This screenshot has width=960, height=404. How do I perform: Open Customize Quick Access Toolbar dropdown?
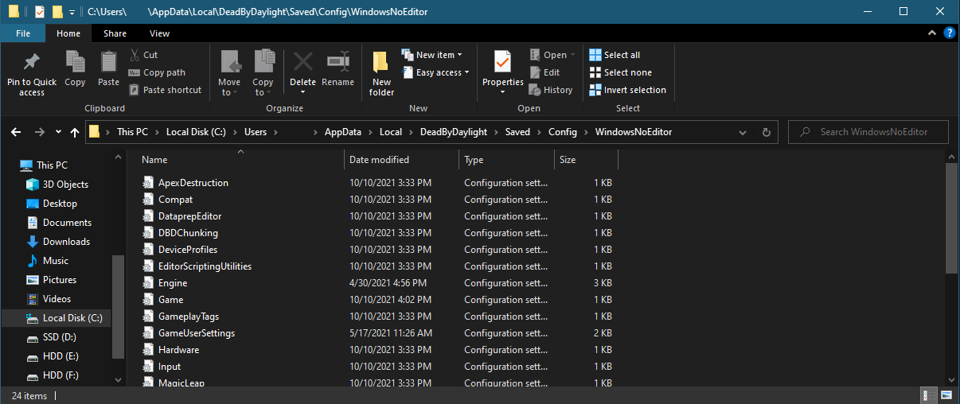72,13
